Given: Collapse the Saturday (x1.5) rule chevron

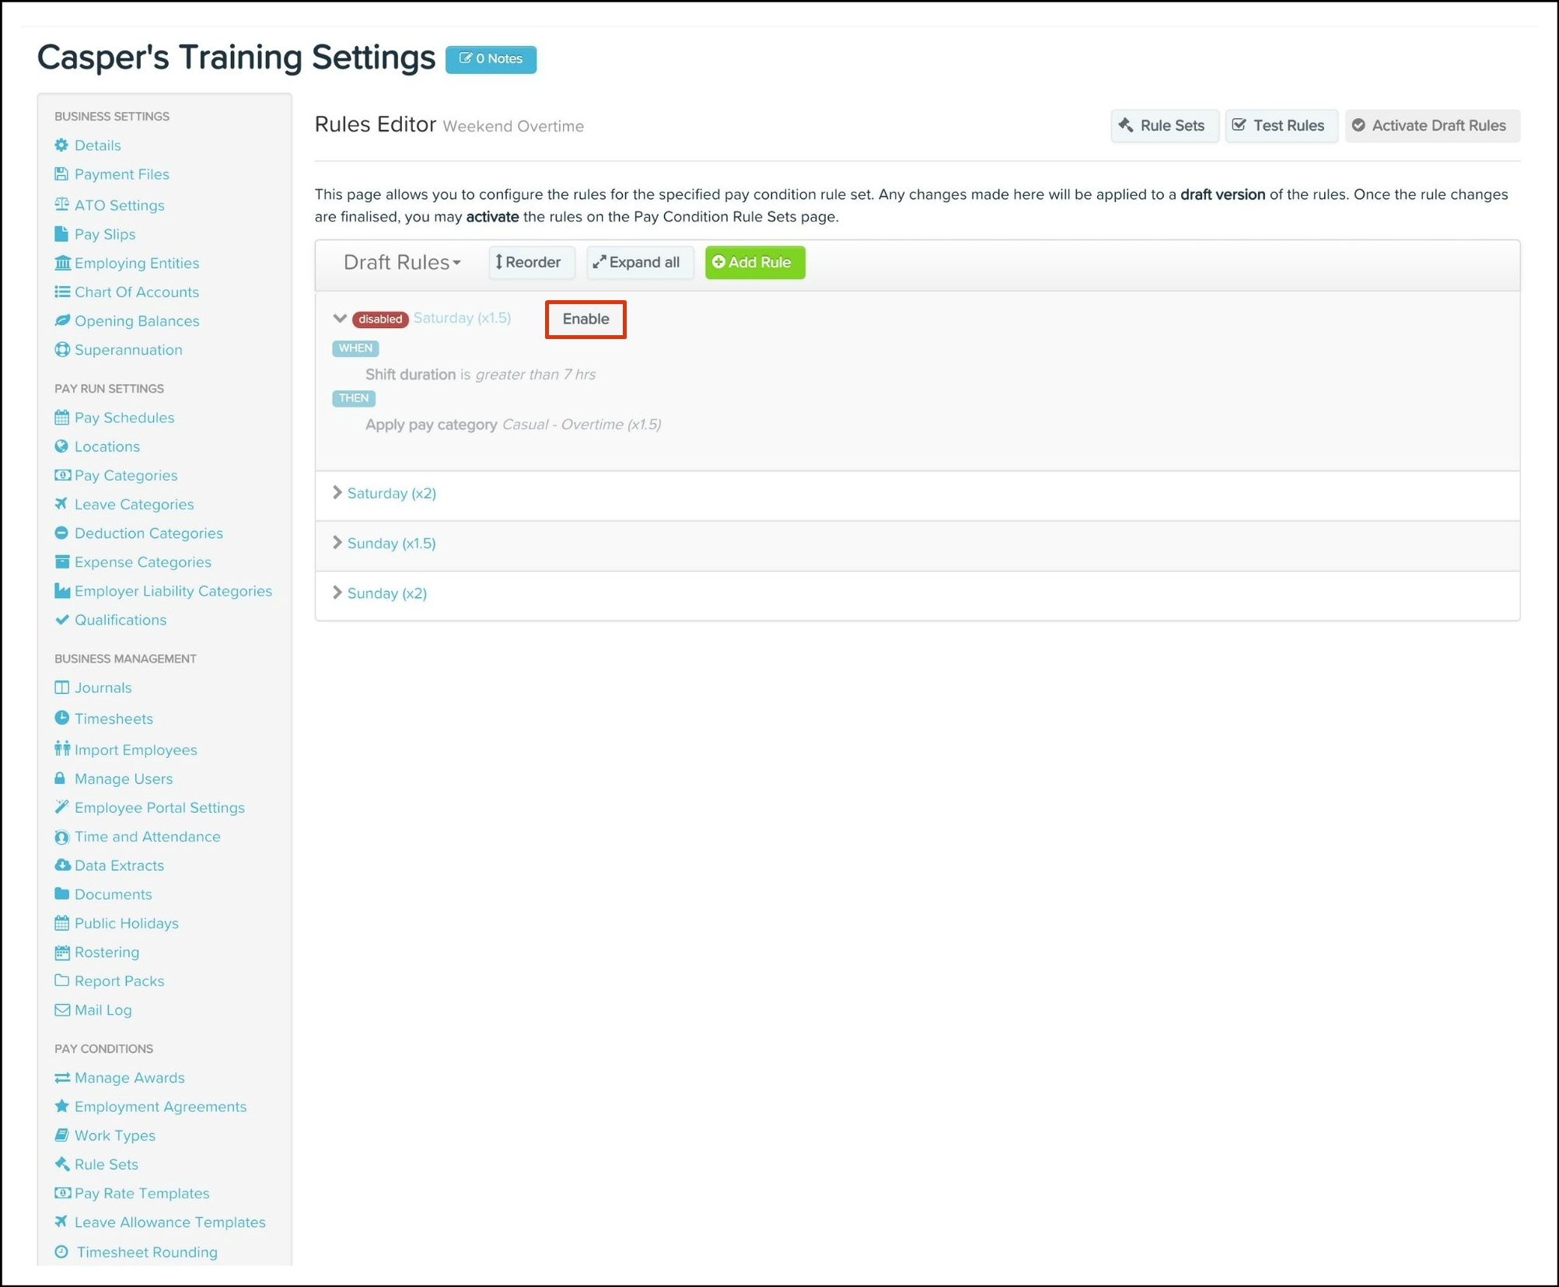Looking at the screenshot, I should 339,318.
